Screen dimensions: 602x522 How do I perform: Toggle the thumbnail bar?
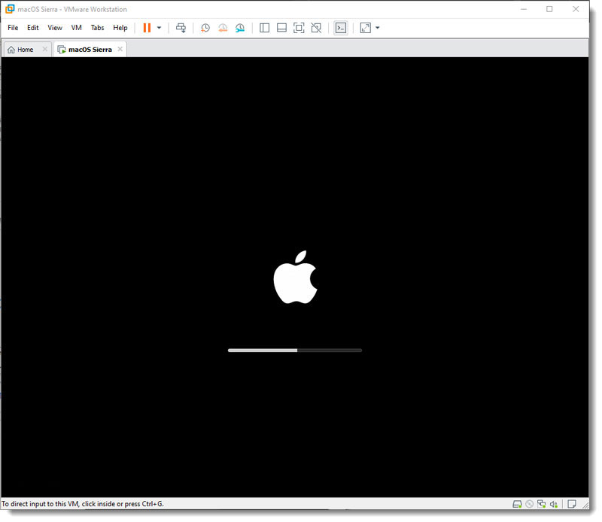pyautogui.click(x=281, y=28)
